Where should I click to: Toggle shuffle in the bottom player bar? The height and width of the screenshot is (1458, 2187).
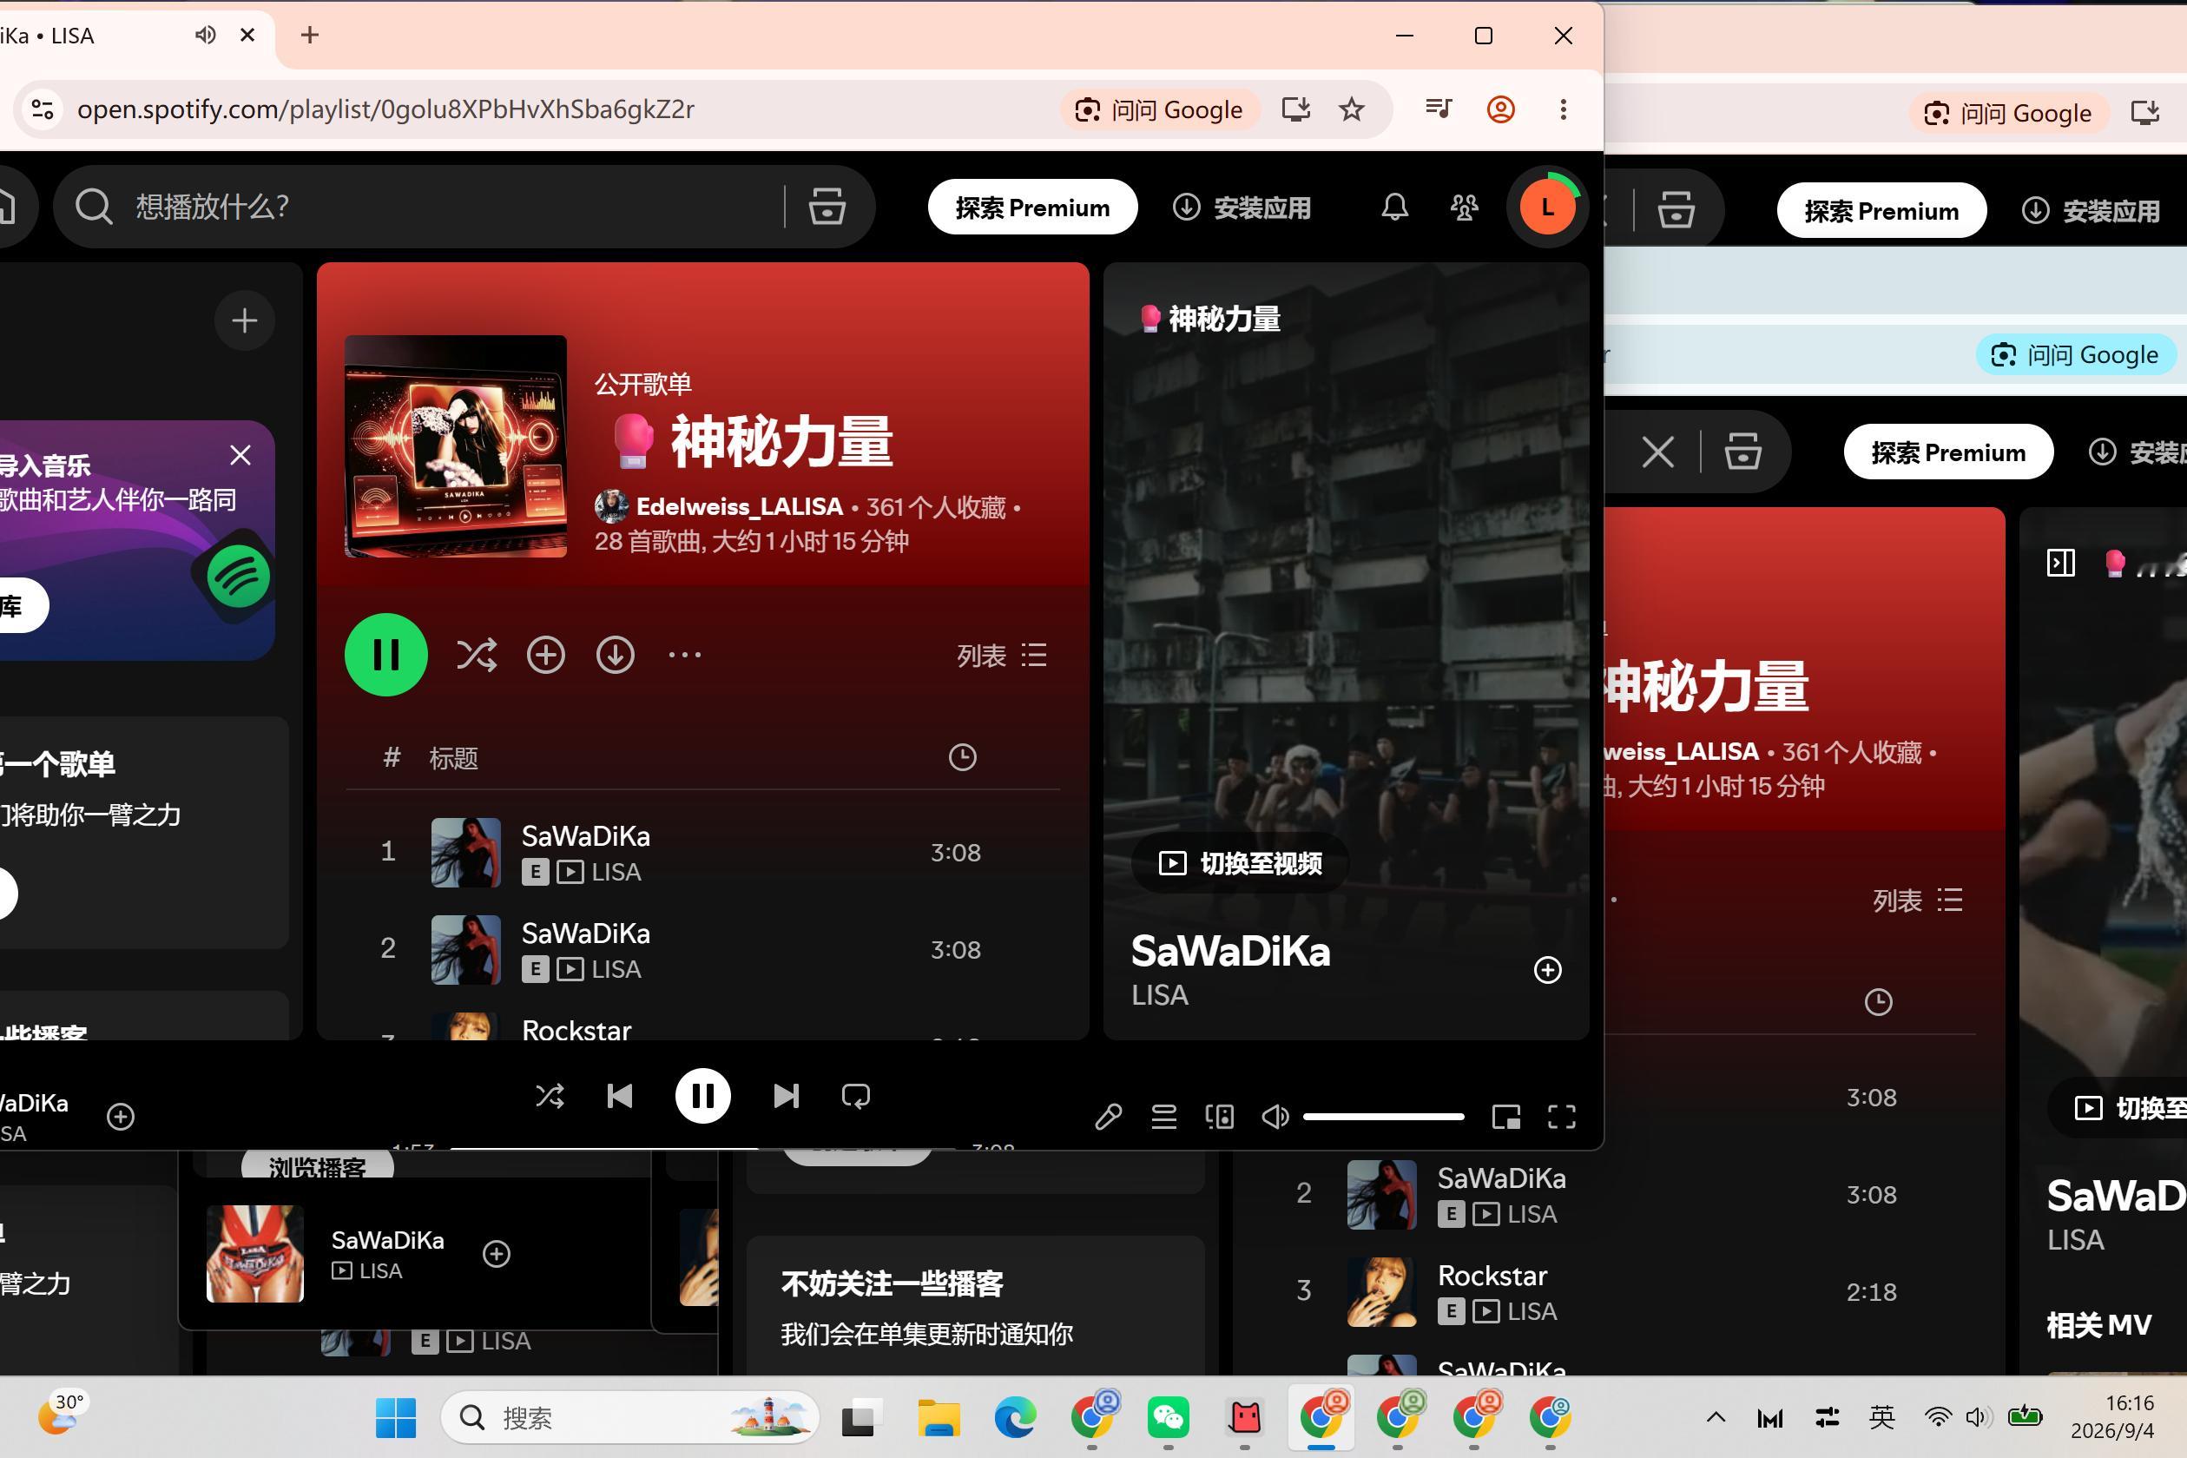550,1096
